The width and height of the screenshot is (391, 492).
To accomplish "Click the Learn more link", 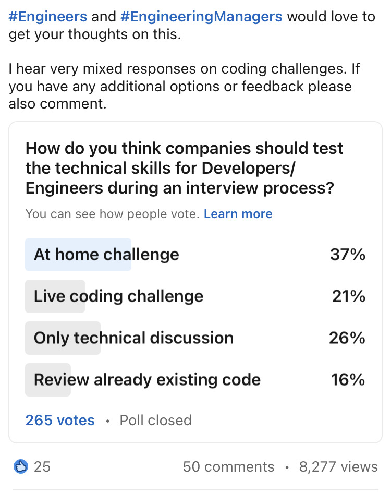I will pos(238,214).
